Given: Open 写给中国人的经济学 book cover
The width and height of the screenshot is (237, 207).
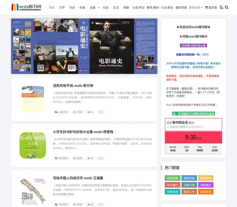Looking at the screenshot, I should pyautogui.click(x=33, y=191).
